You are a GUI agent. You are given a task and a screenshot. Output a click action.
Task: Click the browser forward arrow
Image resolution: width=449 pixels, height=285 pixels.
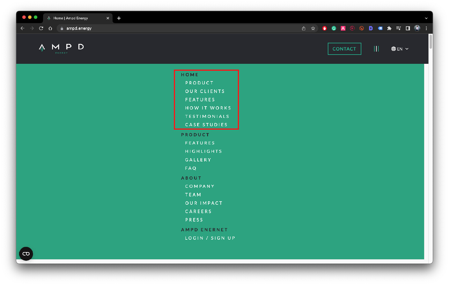[x=32, y=28]
